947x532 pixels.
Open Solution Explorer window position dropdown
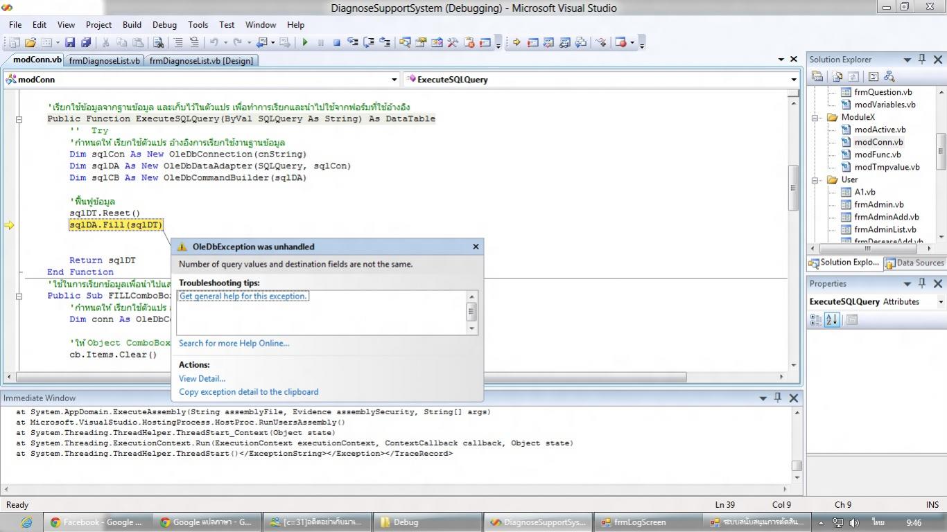point(907,60)
